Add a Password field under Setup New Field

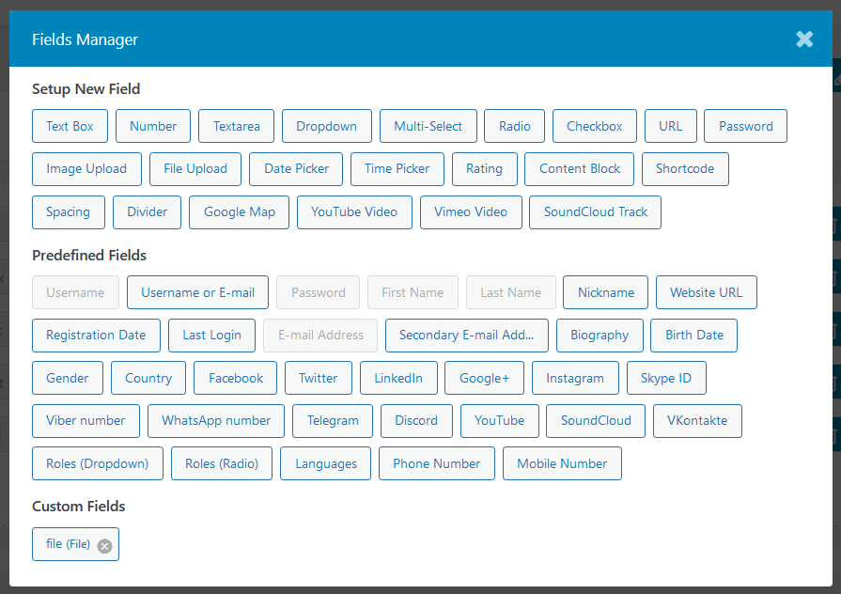(745, 126)
